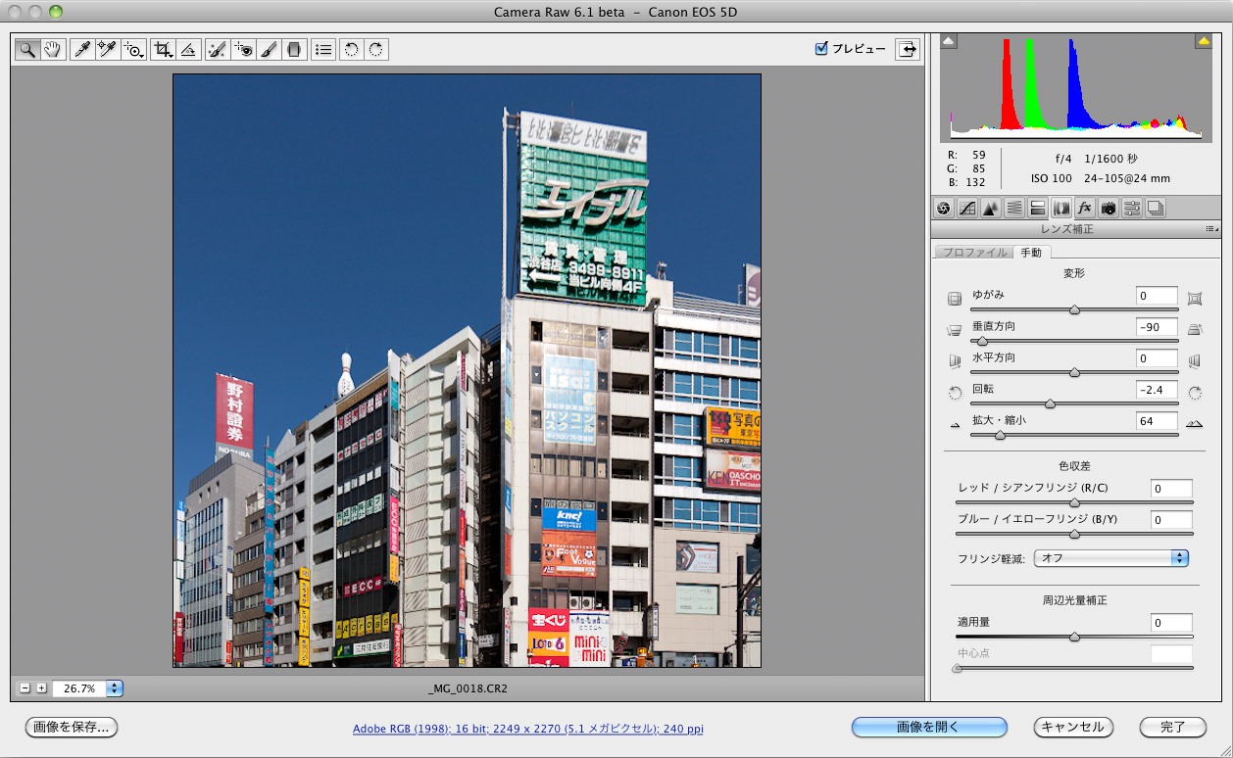Click the 拡大・縮小 slider handle
Viewport: 1233px width, 758px height.
1000,435
